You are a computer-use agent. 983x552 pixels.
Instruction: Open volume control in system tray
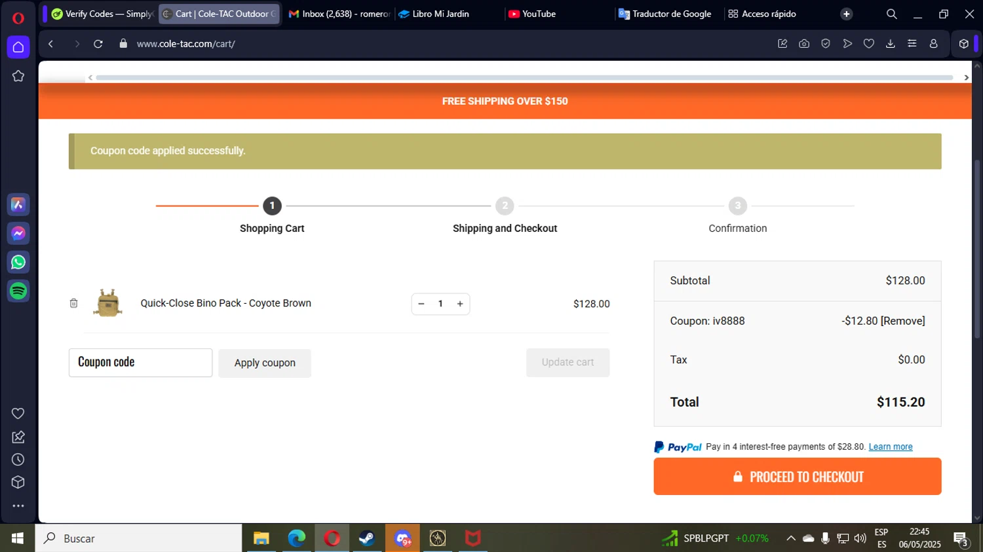pyautogui.click(x=860, y=538)
